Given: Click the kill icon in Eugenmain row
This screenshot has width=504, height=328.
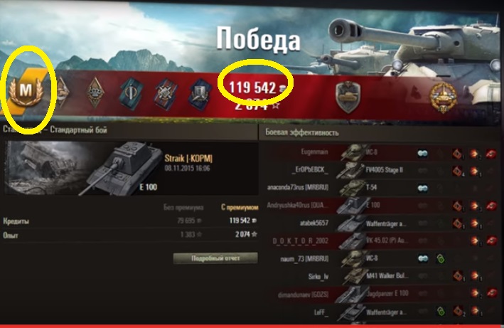Looking at the screenshot, I should [490, 154].
